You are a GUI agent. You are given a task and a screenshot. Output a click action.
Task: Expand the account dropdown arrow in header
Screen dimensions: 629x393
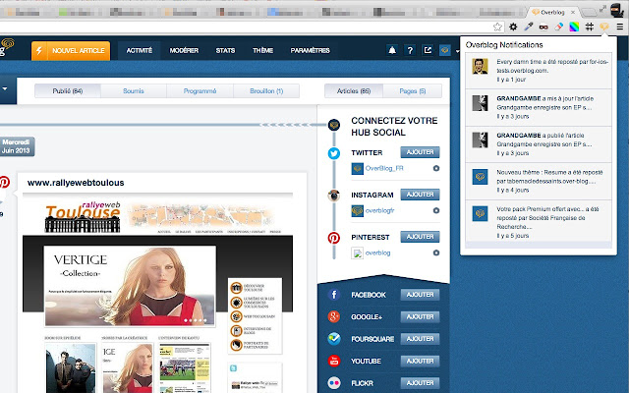pyautogui.click(x=457, y=51)
